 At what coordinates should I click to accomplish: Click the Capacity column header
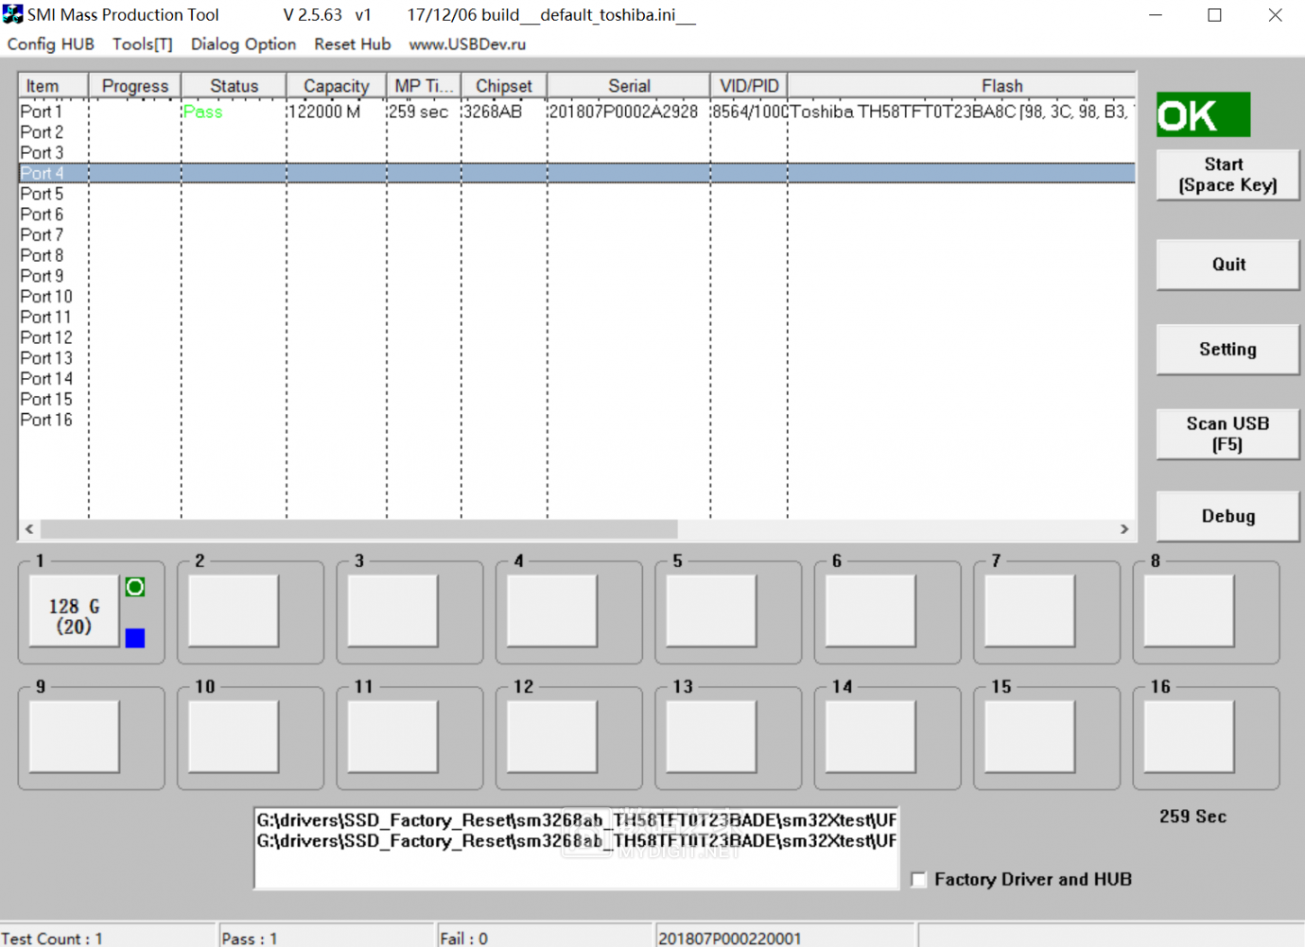click(337, 85)
